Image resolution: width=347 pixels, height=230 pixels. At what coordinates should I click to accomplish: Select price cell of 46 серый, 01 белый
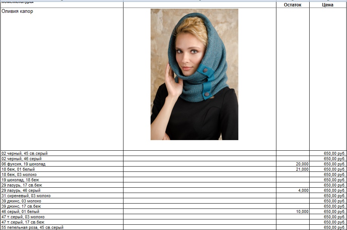pyautogui.click(x=328, y=211)
